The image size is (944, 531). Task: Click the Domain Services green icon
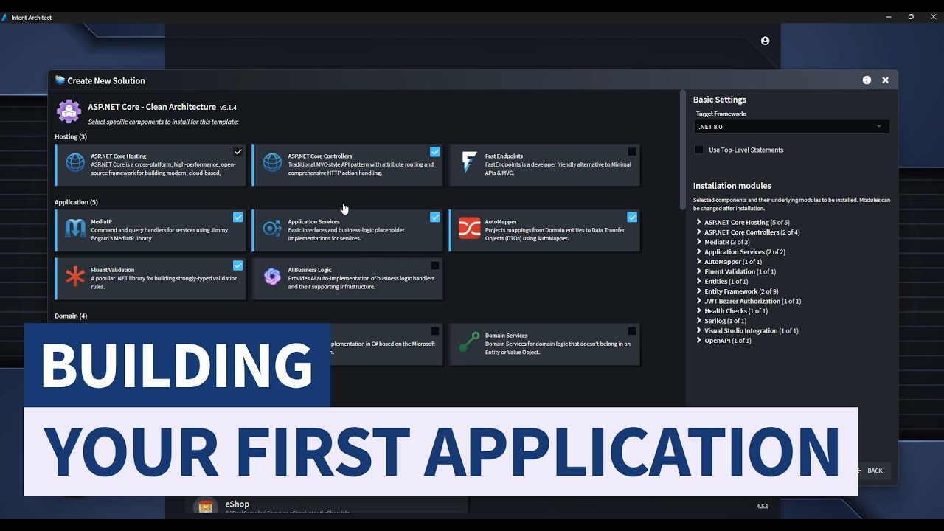click(x=469, y=342)
